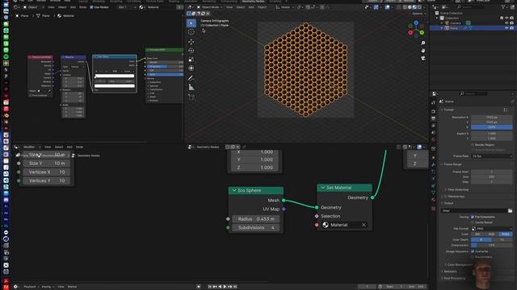
Task: Open Node menu in geometry node editor
Action: pyautogui.click(x=79, y=147)
